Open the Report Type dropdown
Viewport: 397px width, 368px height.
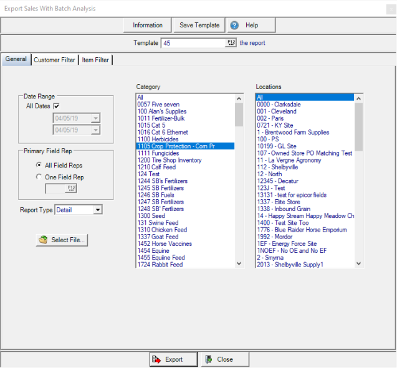click(97, 210)
